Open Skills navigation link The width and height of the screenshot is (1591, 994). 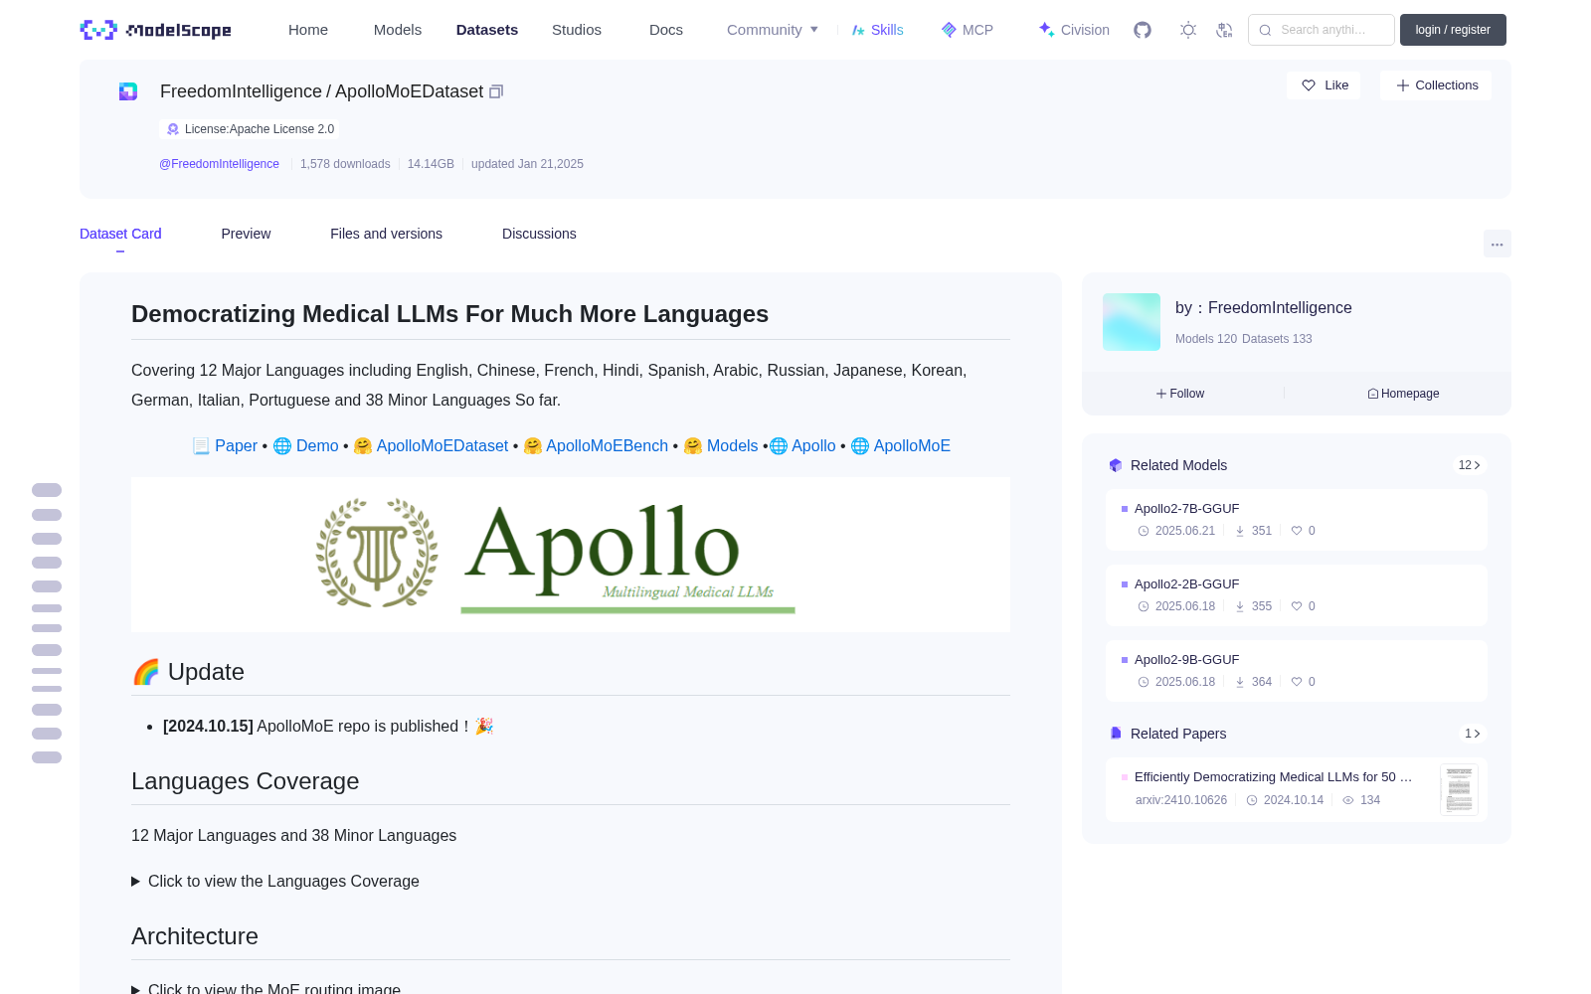coord(877,30)
